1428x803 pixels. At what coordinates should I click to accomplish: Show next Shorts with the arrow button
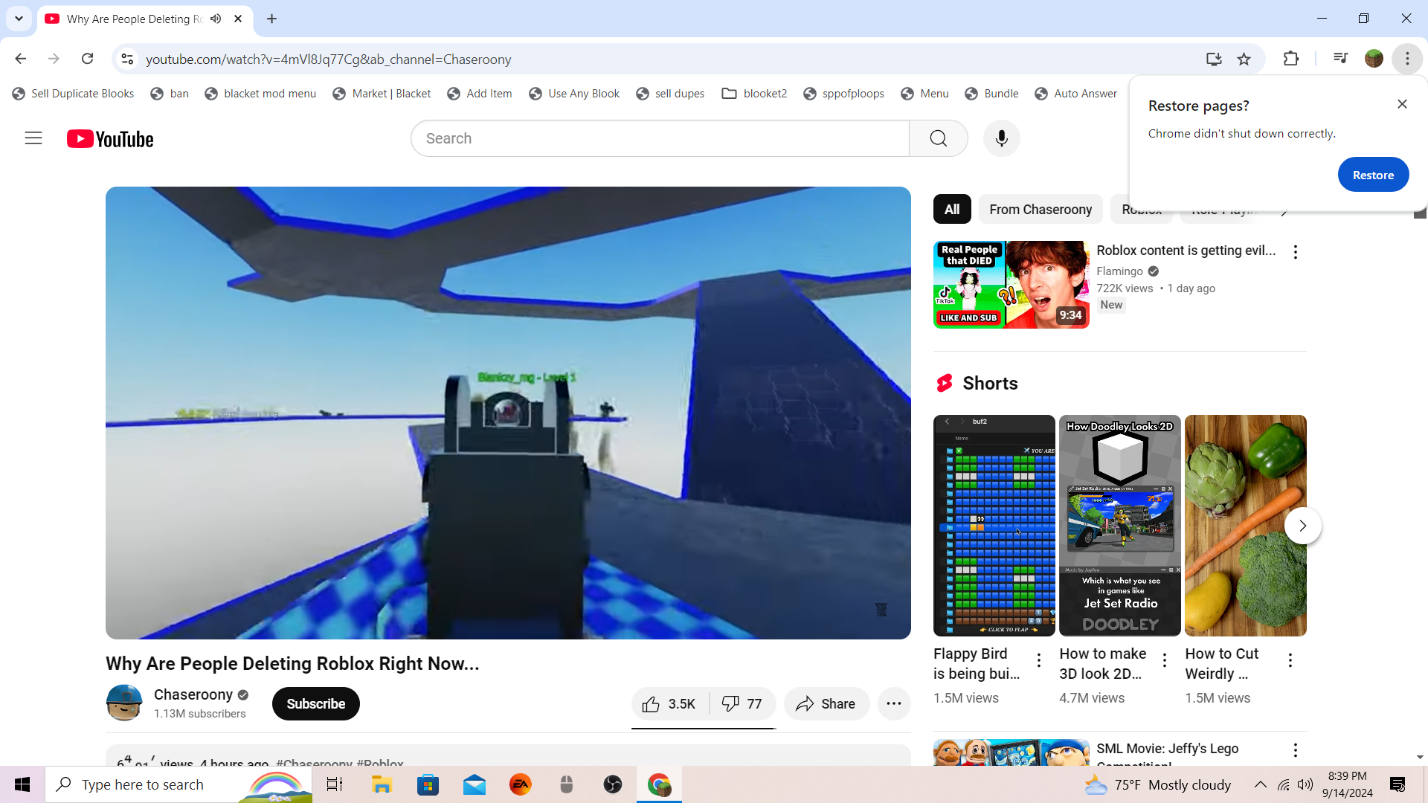[1302, 526]
